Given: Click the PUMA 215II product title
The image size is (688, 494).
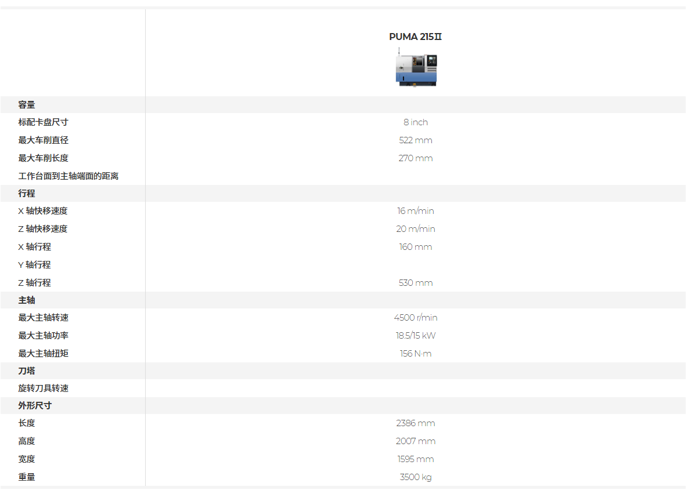Looking at the screenshot, I should coord(415,37).
